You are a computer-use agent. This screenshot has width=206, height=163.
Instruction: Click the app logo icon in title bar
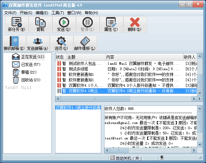tap(5, 5)
